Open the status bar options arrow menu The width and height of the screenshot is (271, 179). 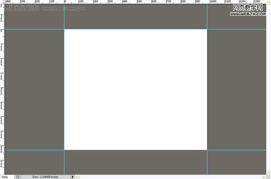[72, 177]
